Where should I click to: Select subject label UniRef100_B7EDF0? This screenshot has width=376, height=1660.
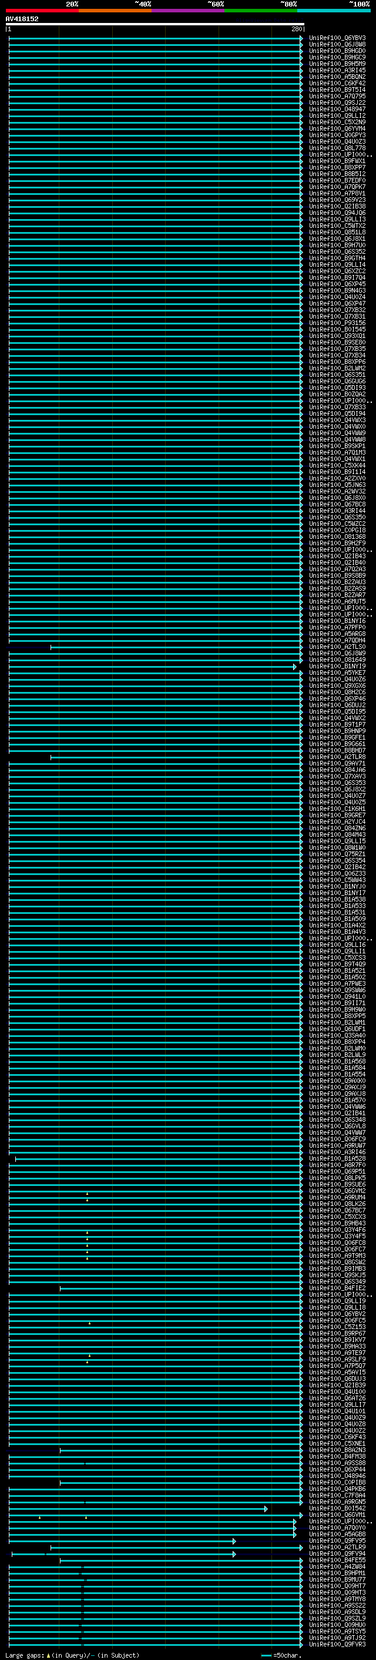coord(337,180)
